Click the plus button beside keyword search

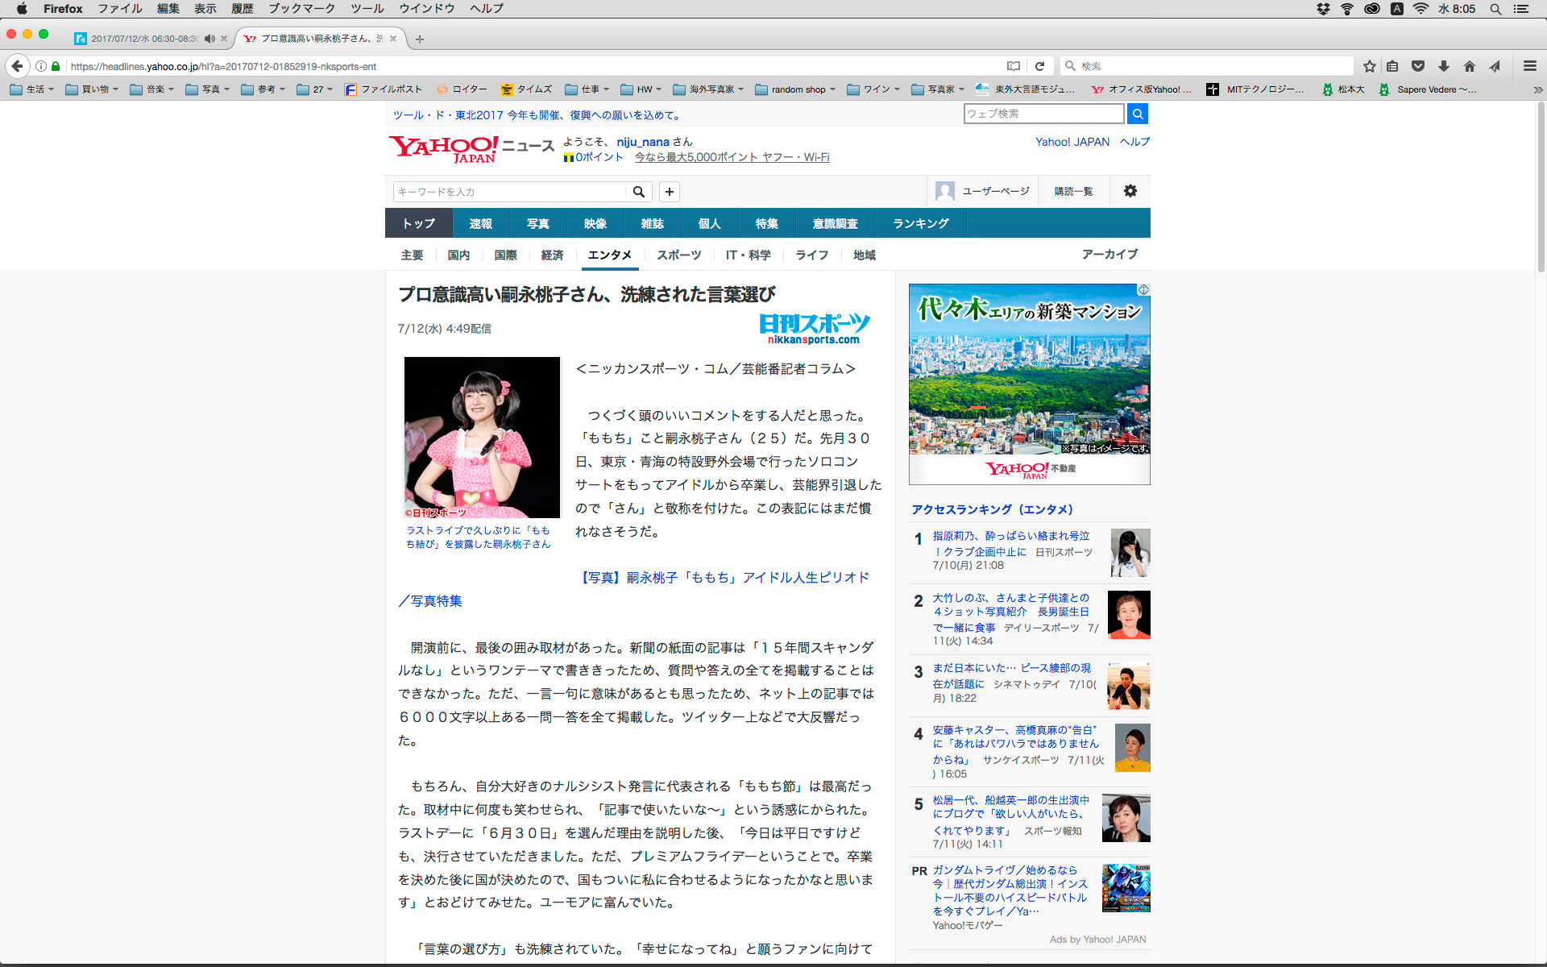(x=669, y=192)
